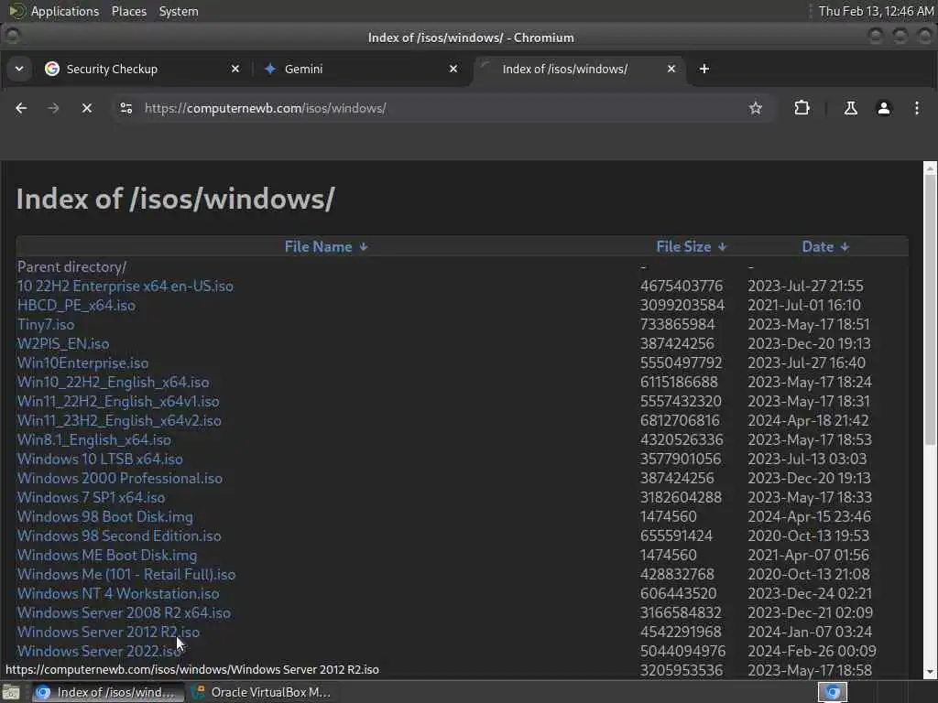Screen dimensions: 938x703
Task: Download Windows Server 2008 R2 x64.iso
Action: 124,612
